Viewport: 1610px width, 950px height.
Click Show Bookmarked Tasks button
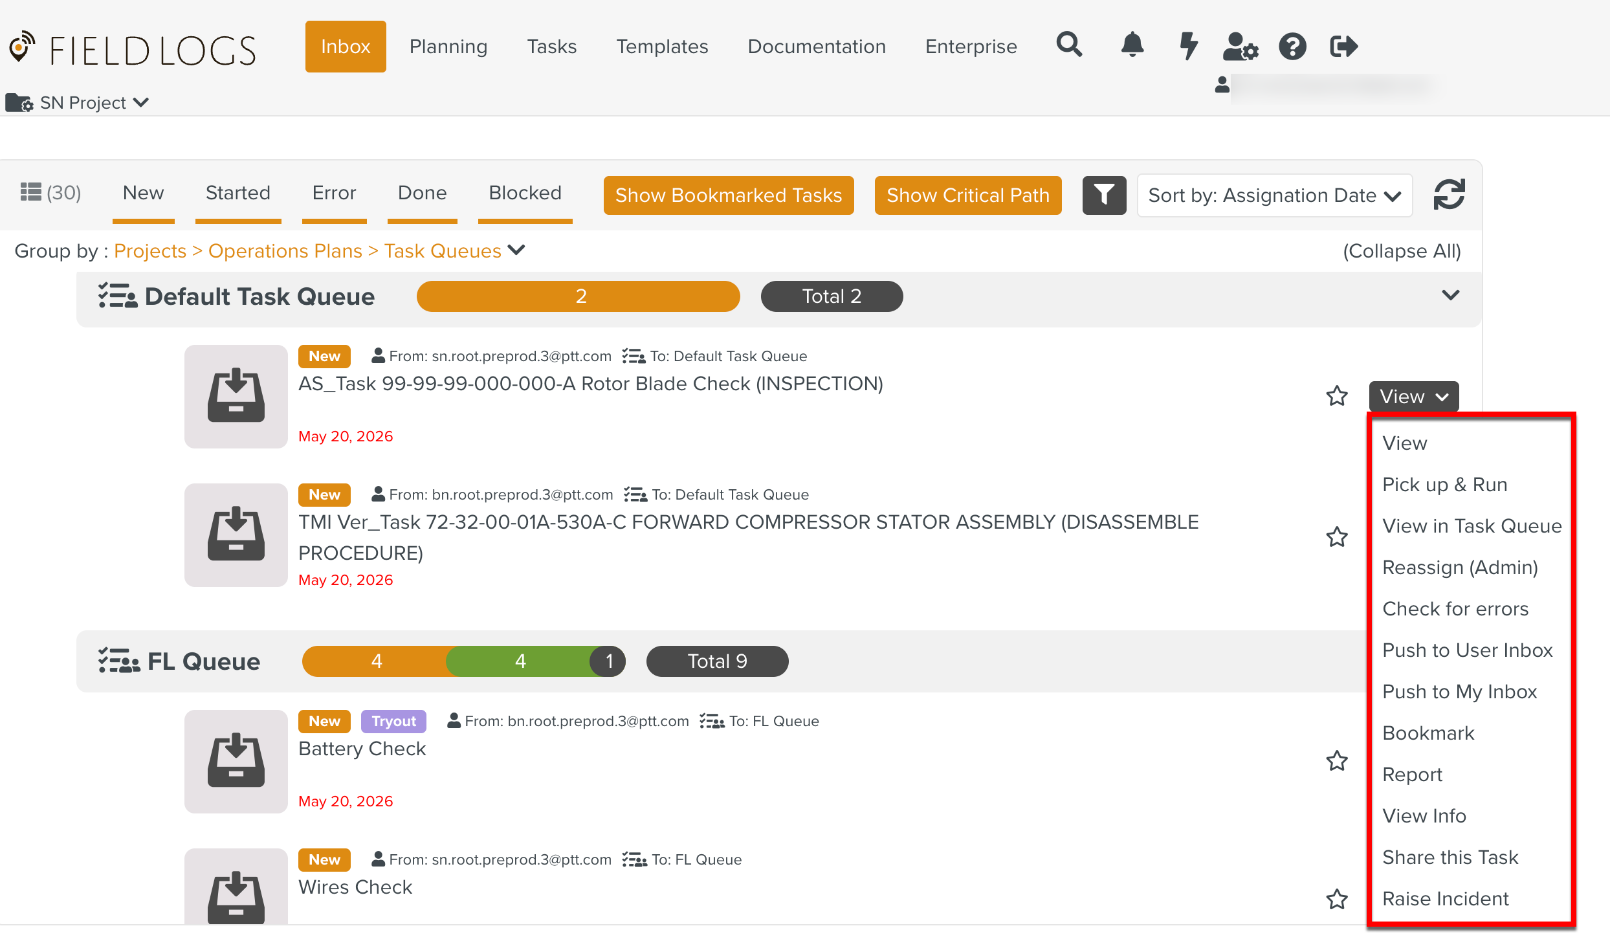point(729,195)
